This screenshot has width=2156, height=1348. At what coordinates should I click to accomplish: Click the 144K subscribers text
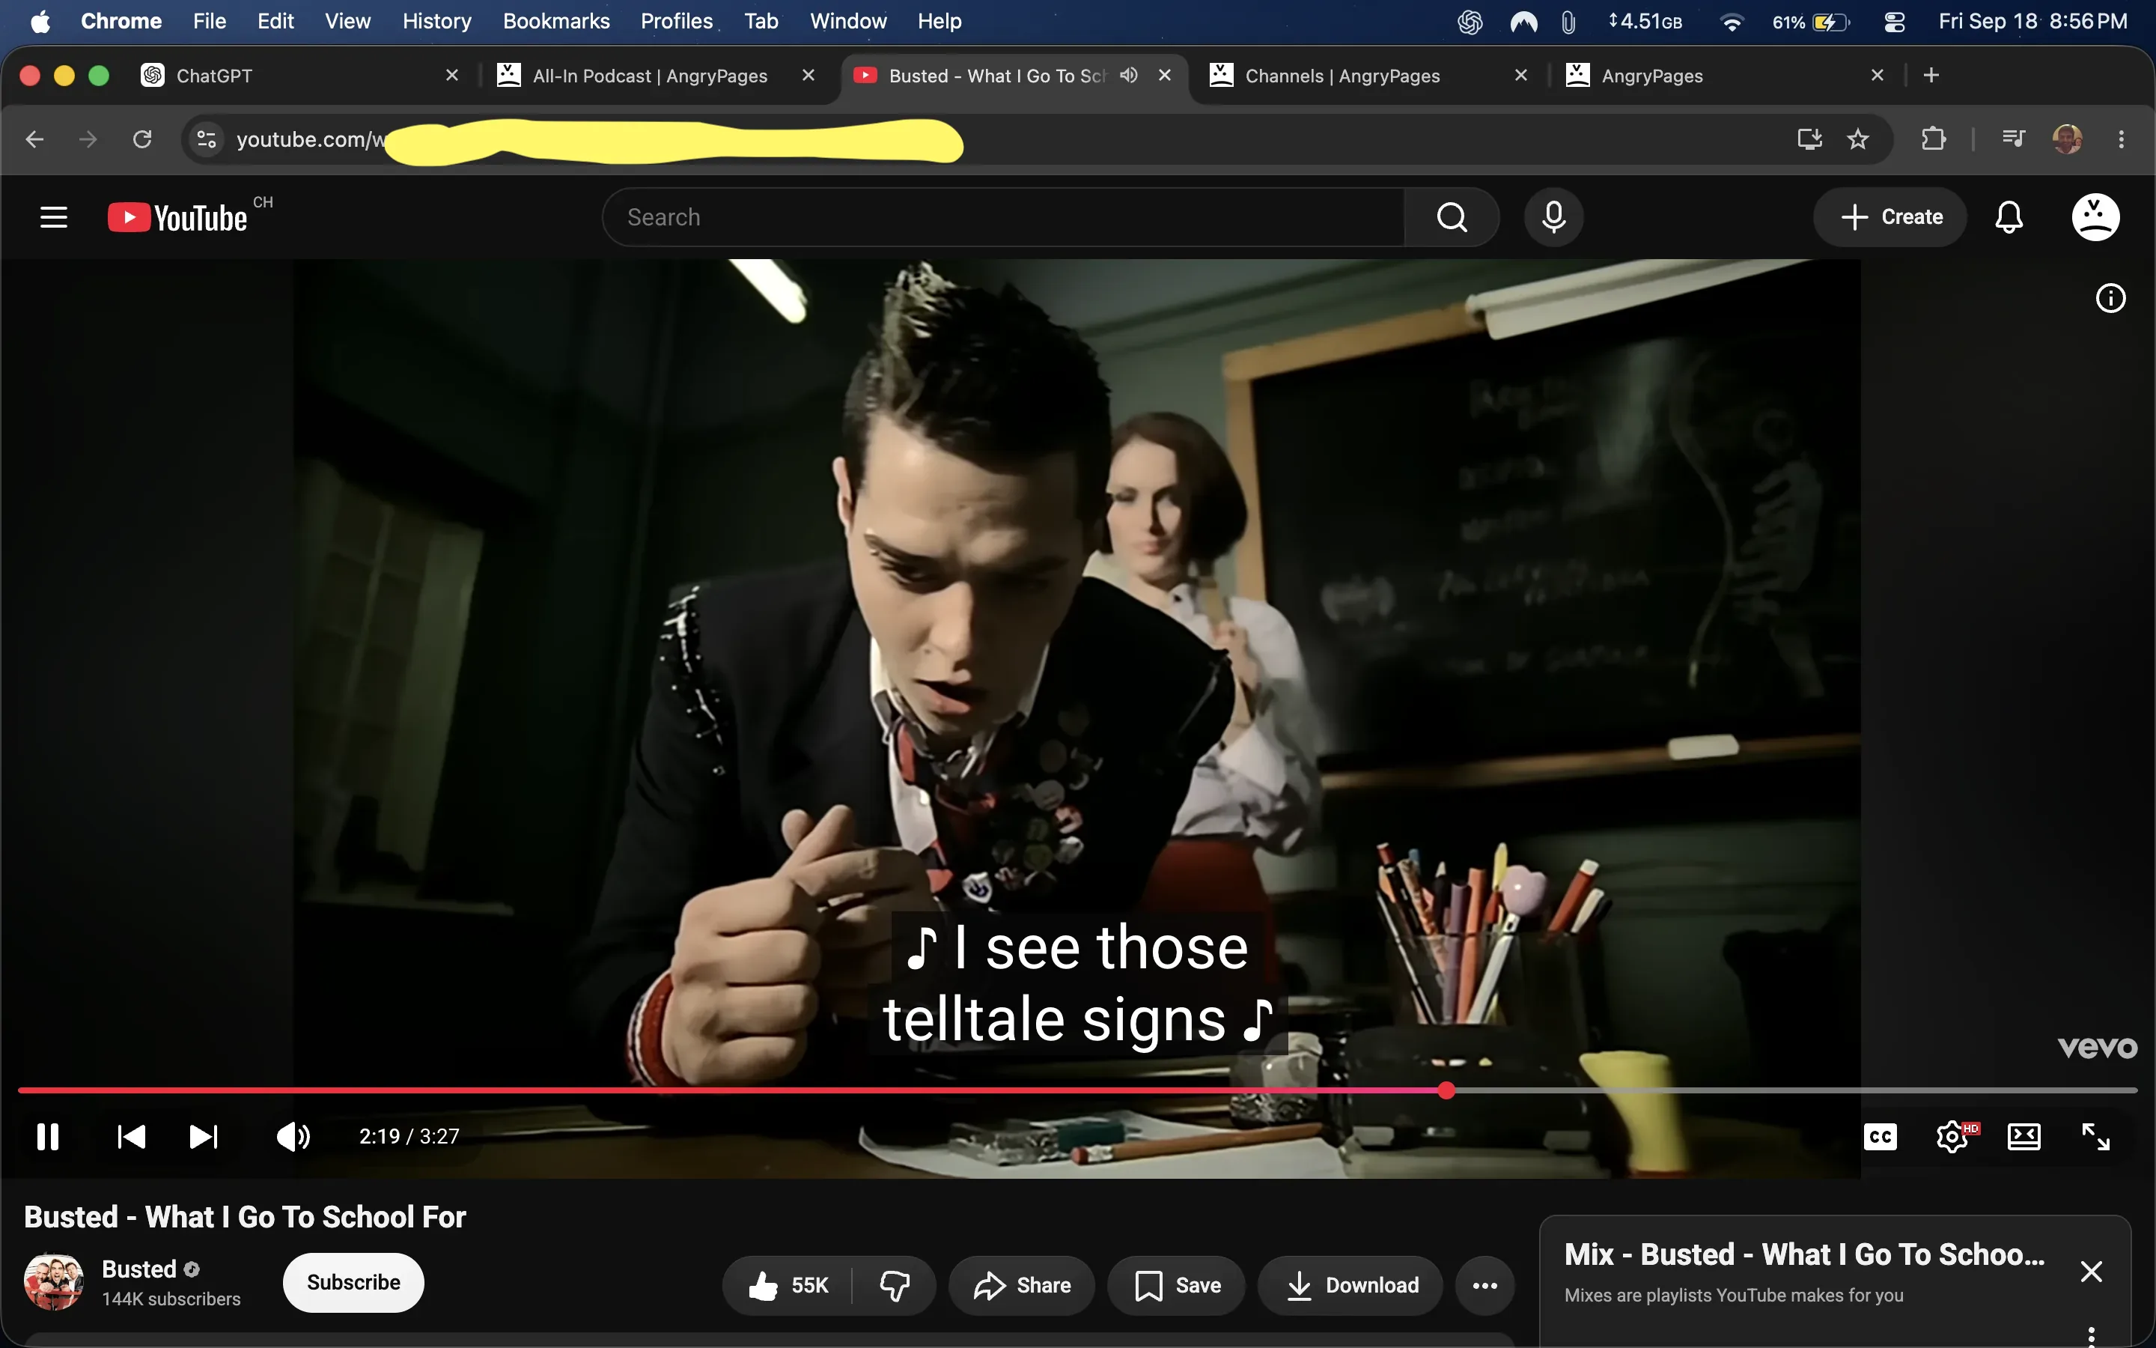[x=171, y=1299]
